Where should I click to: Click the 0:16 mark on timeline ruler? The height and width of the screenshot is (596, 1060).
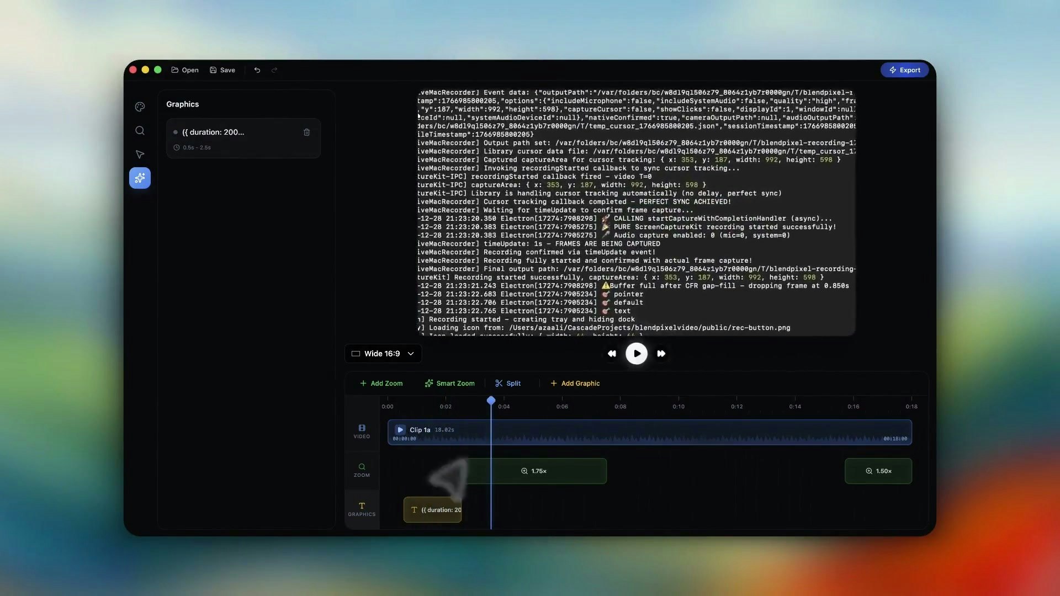854,407
